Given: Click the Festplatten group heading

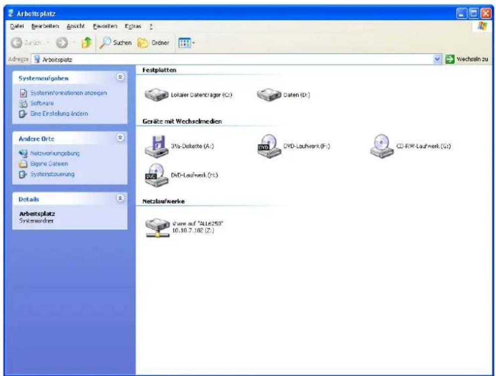Looking at the screenshot, I should (x=159, y=70).
